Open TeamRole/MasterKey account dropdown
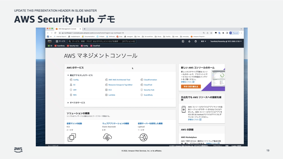 [x=226, y=41]
